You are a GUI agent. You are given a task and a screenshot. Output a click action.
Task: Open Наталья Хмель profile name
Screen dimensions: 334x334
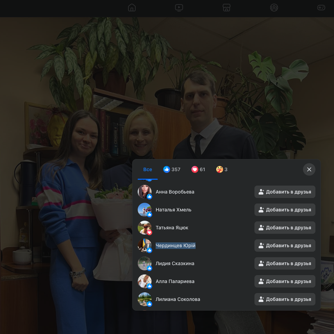coord(174,210)
